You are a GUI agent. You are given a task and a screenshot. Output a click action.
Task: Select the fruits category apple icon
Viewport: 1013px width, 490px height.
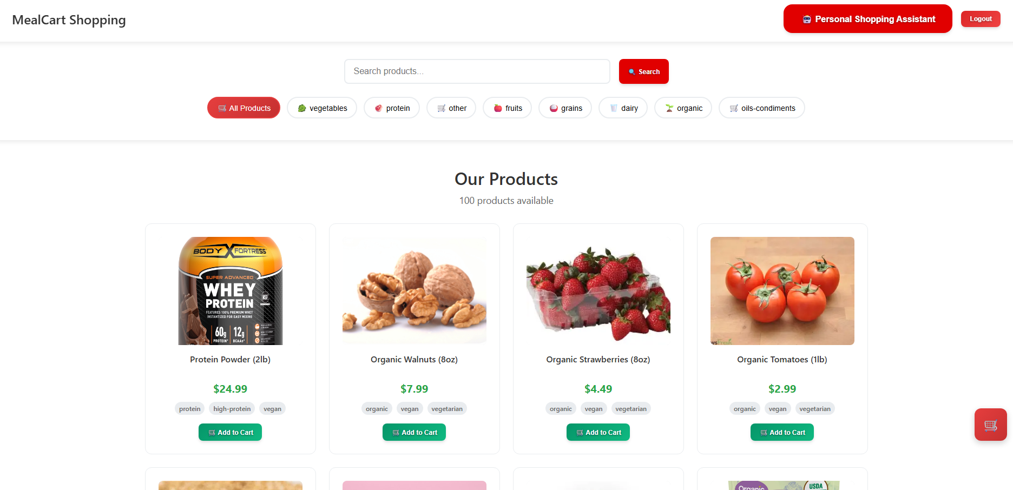pyautogui.click(x=498, y=108)
